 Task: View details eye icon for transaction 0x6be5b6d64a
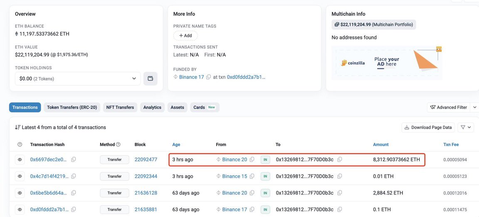tap(20, 193)
